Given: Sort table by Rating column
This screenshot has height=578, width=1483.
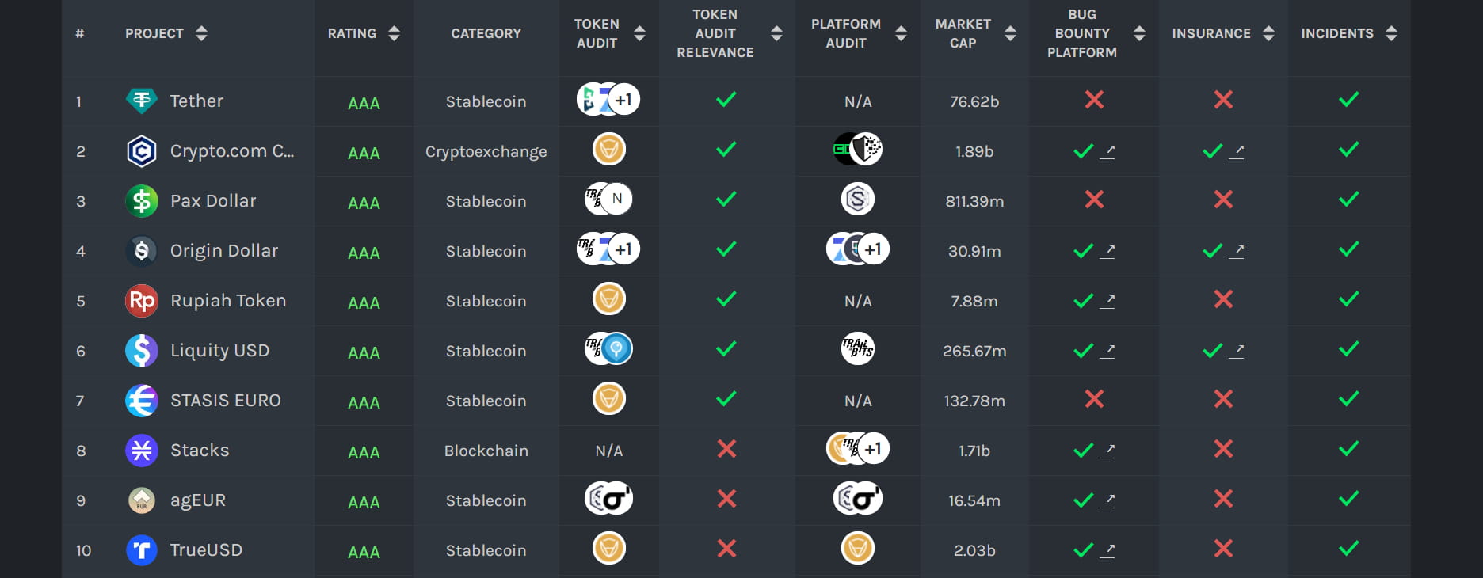Looking at the screenshot, I should (x=394, y=33).
